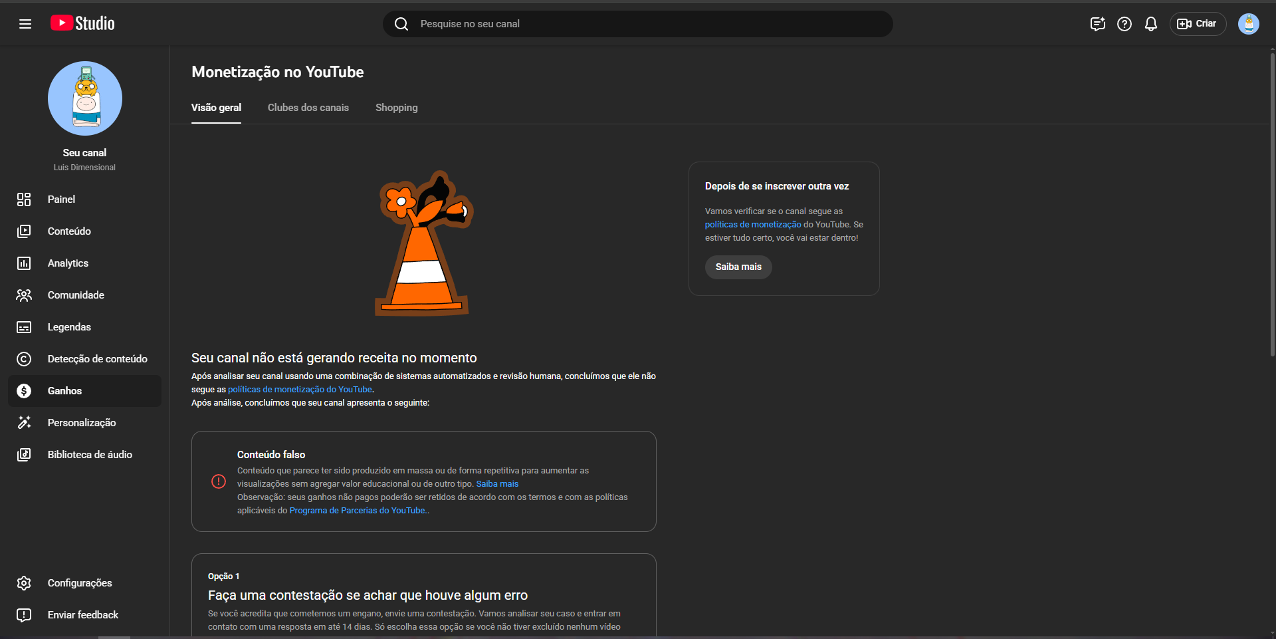Open Configurações settings

80,583
